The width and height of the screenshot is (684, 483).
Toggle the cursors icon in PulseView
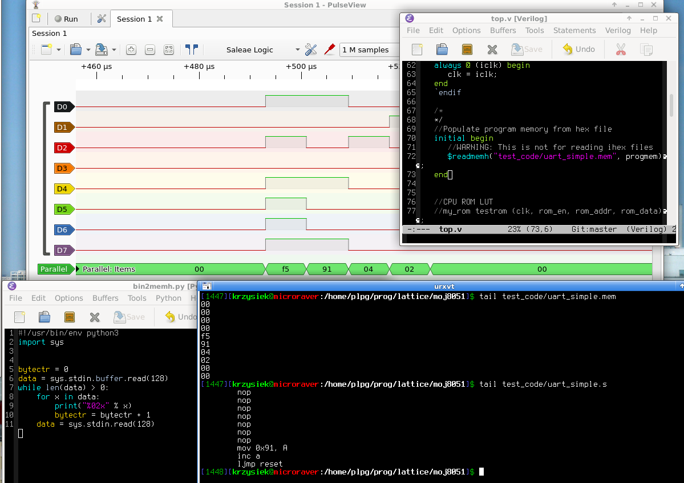pyautogui.click(x=192, y=50)
